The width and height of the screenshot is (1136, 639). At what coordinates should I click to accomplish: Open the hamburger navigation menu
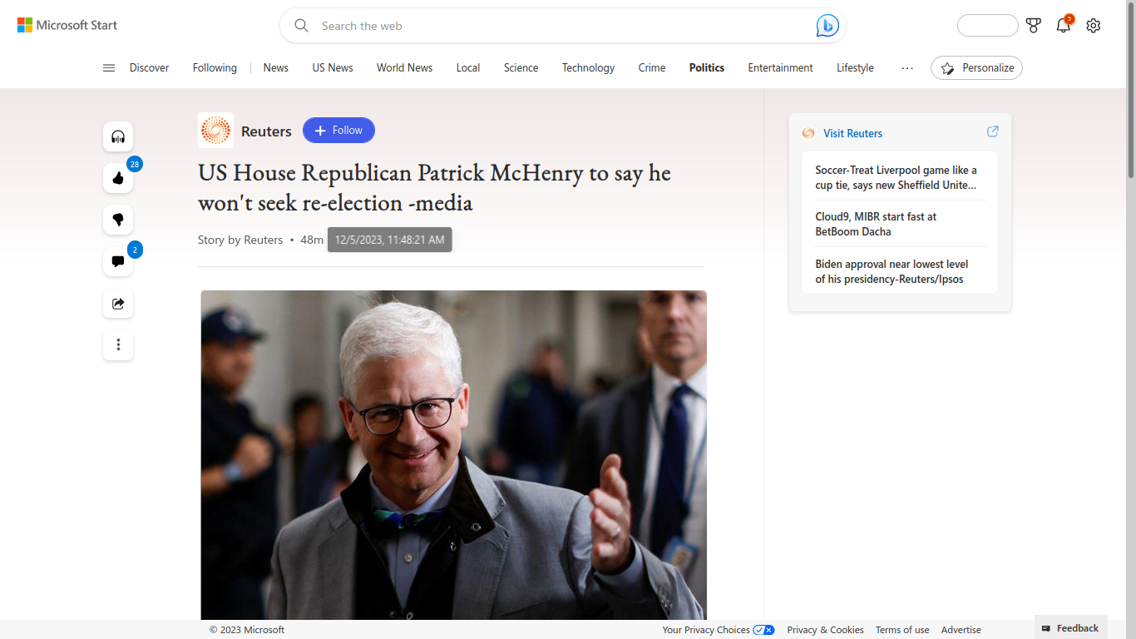(109, 68)
